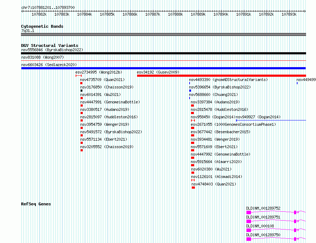Open variant nsv4735709 (Quan2021)

point(102,80)
